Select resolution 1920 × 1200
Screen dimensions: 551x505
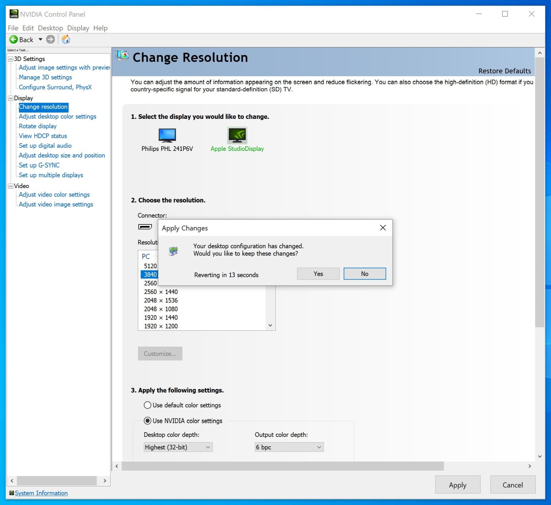click(x=161, y=326)
